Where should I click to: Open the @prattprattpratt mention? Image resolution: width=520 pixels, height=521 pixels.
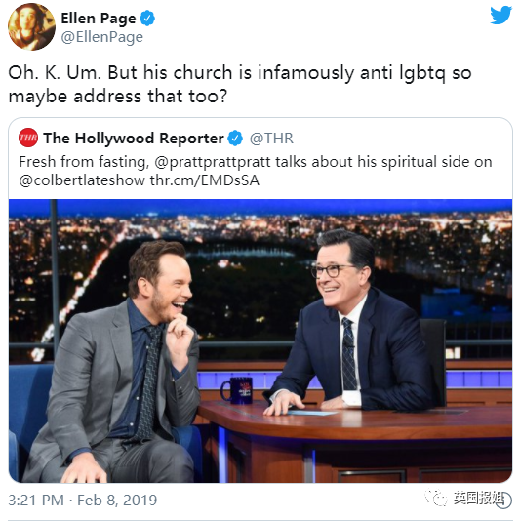tap(213, 162)
